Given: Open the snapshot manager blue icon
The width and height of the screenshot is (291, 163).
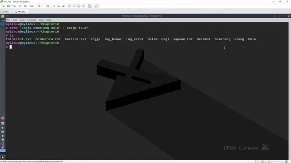Looking at the screenshot, I should (x=63, y=6).
